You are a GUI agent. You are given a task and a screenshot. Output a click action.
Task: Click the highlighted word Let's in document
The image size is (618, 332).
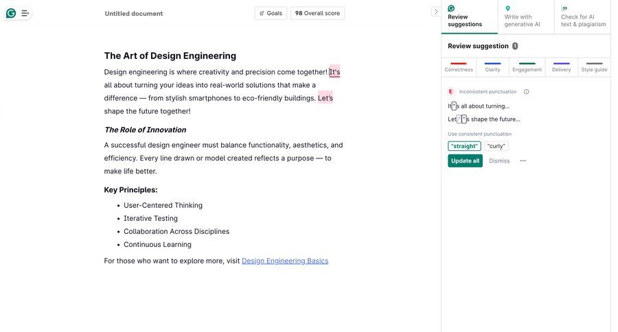325,98
